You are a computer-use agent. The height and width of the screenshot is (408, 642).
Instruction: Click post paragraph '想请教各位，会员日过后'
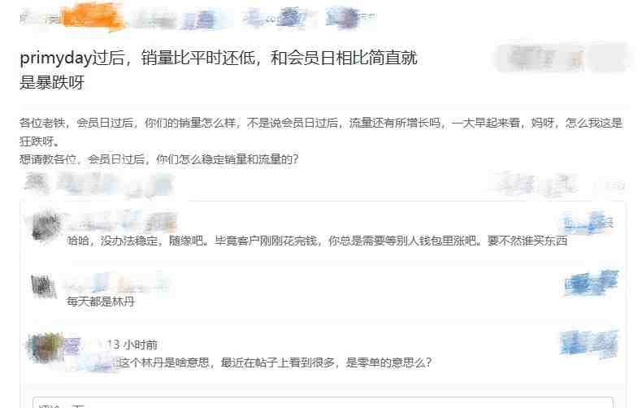158,159
